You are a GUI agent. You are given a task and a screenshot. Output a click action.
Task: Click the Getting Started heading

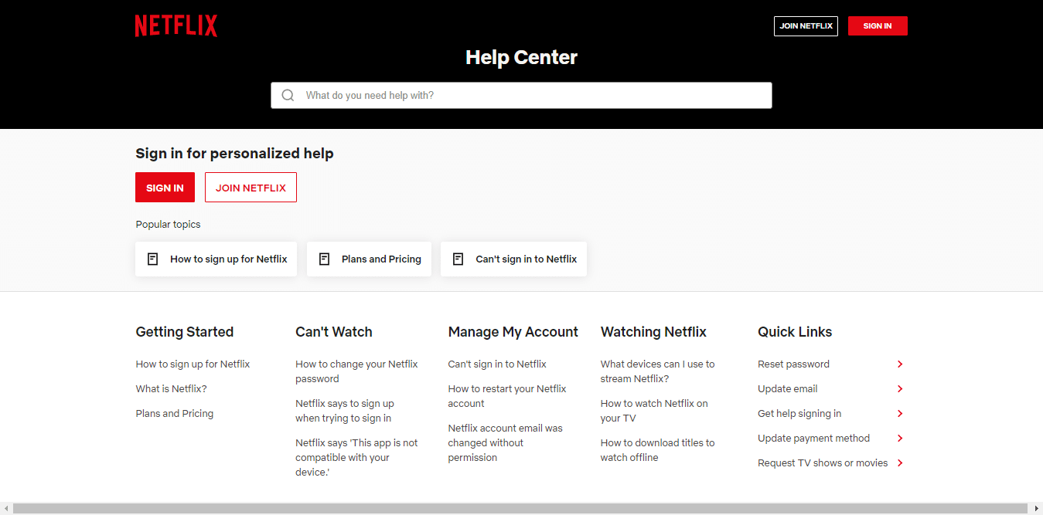point(185,332)
